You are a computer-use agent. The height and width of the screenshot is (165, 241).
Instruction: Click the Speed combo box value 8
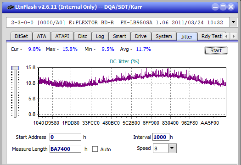(x=161, y=148)
